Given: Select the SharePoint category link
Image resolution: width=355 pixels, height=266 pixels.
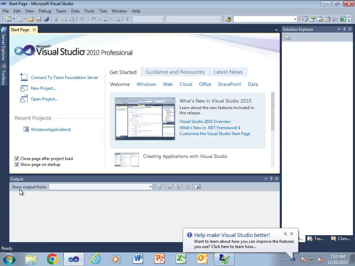Looking at the screenshot, I should 230,84.
